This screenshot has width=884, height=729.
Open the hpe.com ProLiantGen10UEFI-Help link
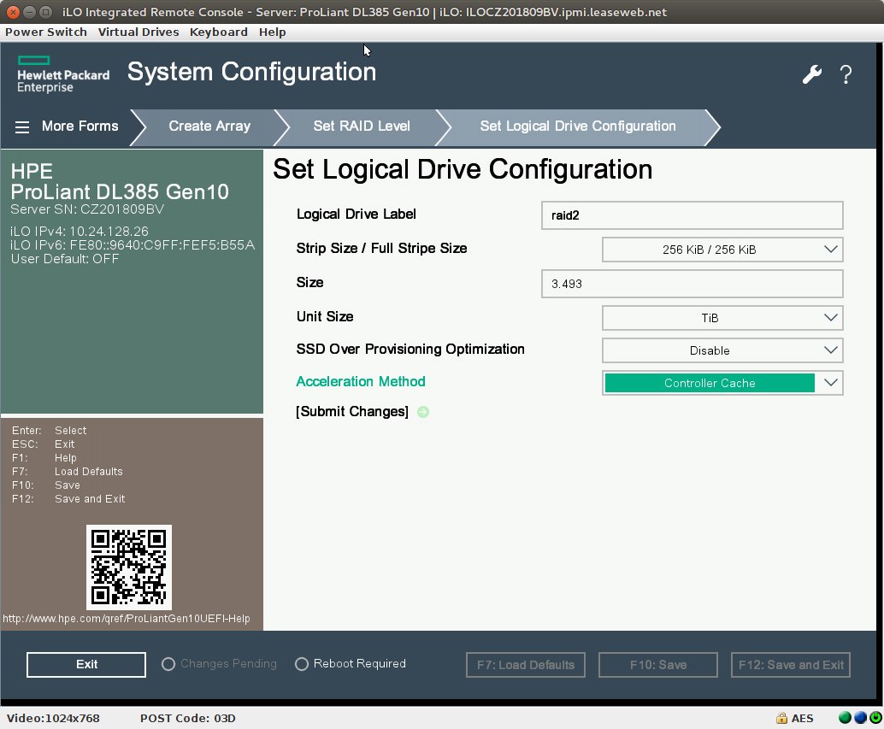127,619
